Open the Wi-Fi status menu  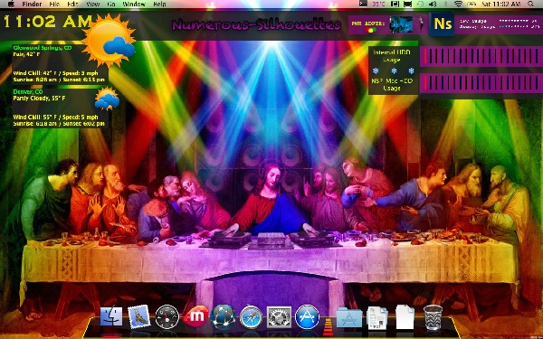pos(459,5)
